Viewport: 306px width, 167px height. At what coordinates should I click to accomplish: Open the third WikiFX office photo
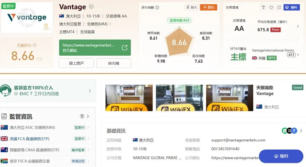(230, 98)
